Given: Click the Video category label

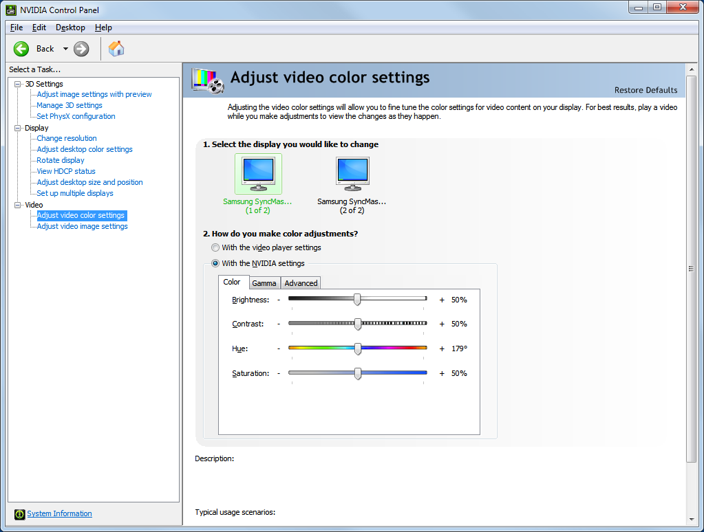Looking at the screenshot, I should [x=34, y=205].
